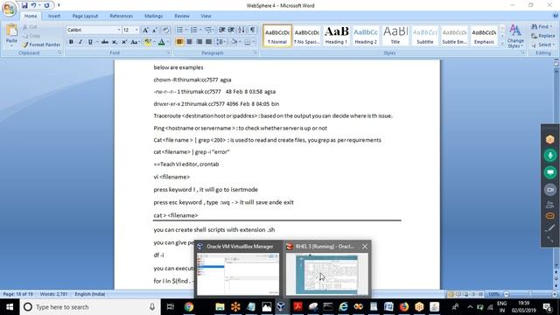This screenshot has width=560, height=315.
Task: Clear formatting with eraser icon
Action: pos(165,31)
